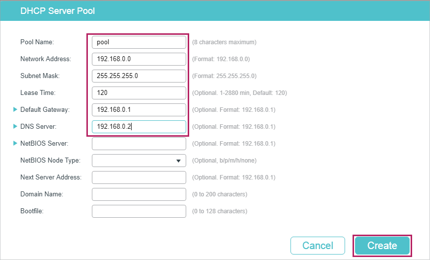Screen dimensions: 430x260
Task: Click the NetBIOS Node Type dropdown arrow
Action: pos(178,161)
